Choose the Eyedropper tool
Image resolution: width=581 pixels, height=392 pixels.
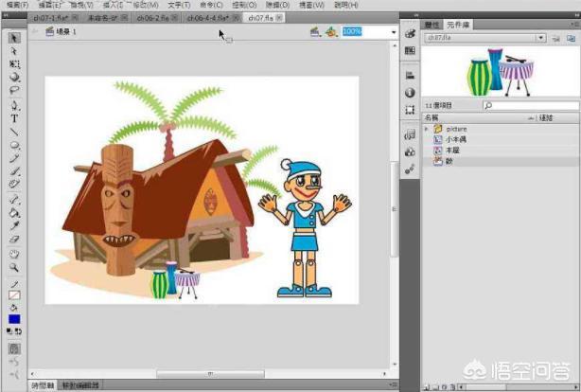coord(14,226)
